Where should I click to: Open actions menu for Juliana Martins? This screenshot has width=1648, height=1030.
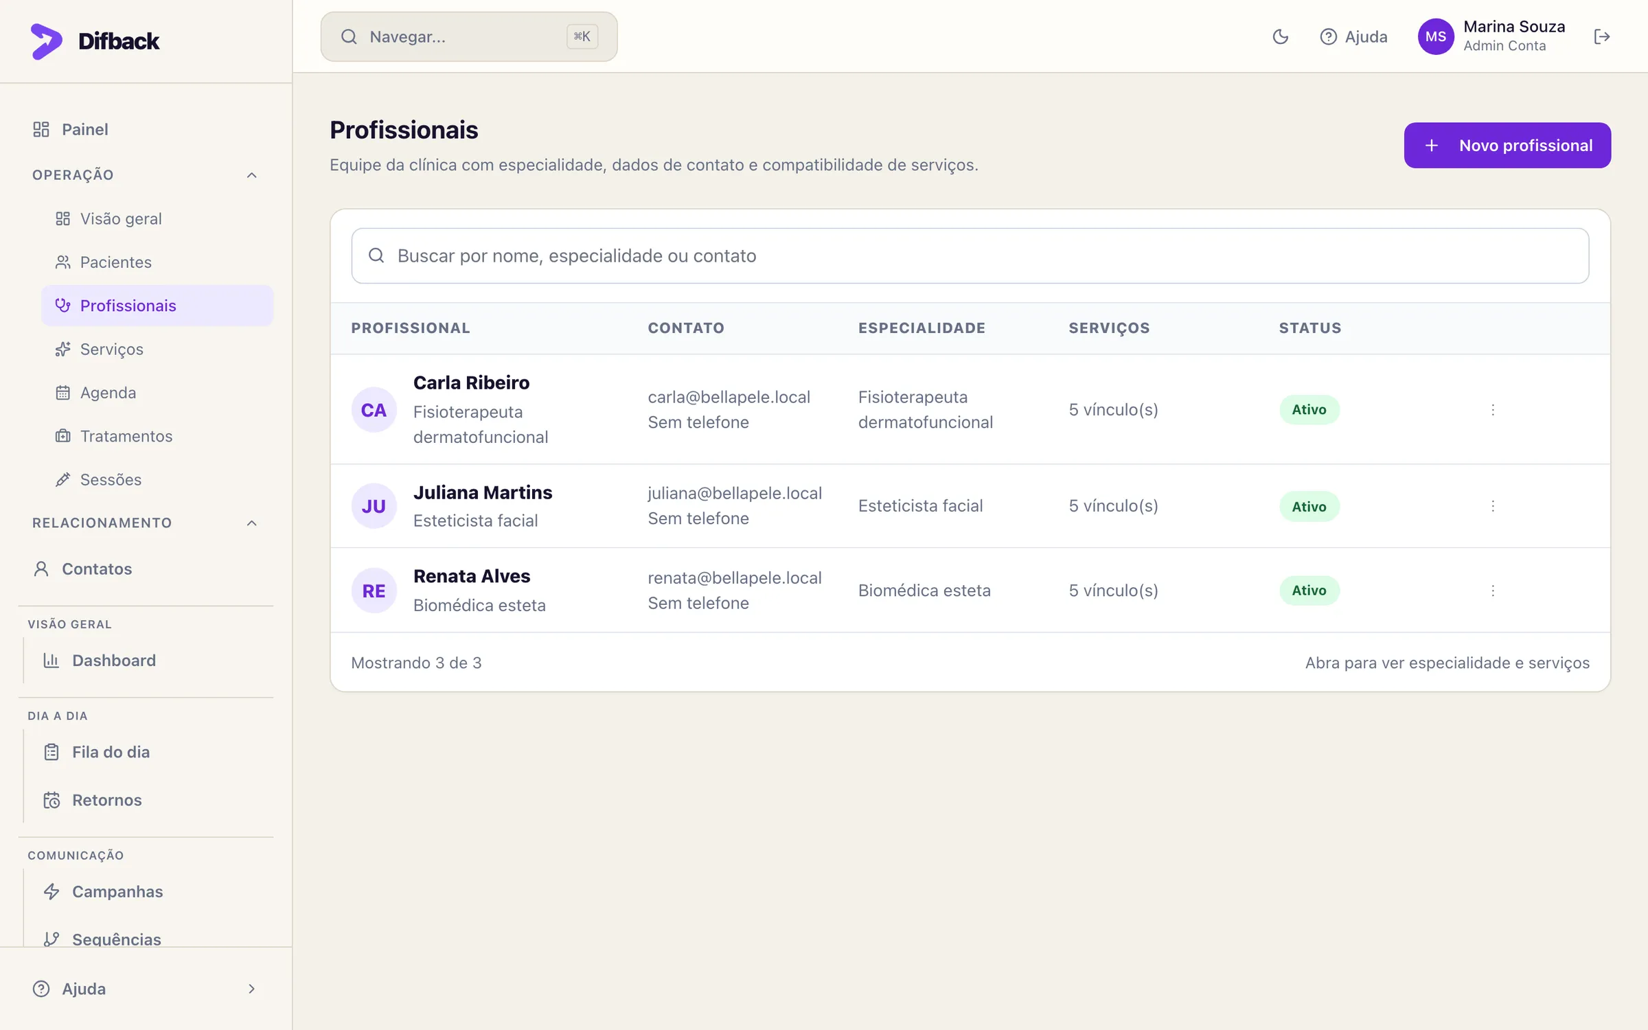pyautogui.click(x=1493, y=506)
